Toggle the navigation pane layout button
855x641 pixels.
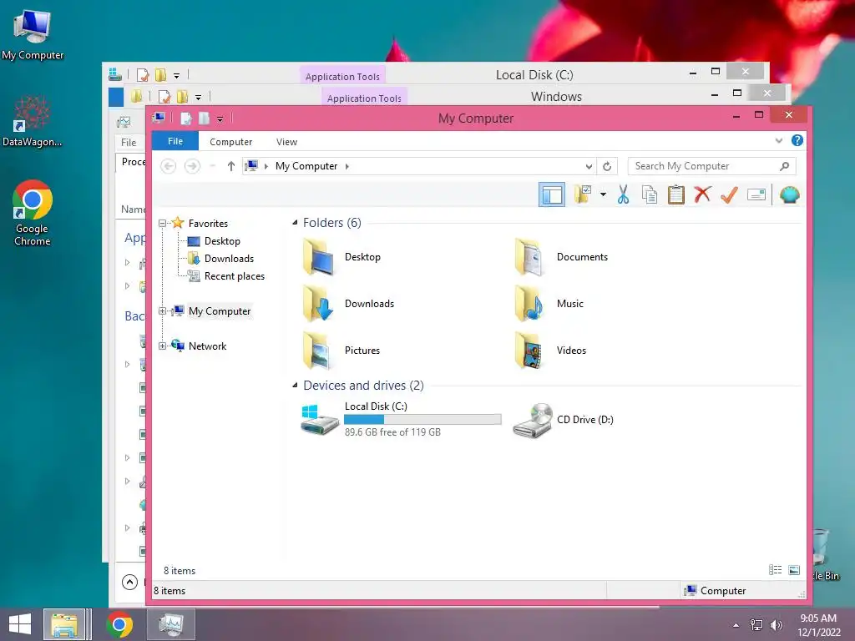(552, 194)
